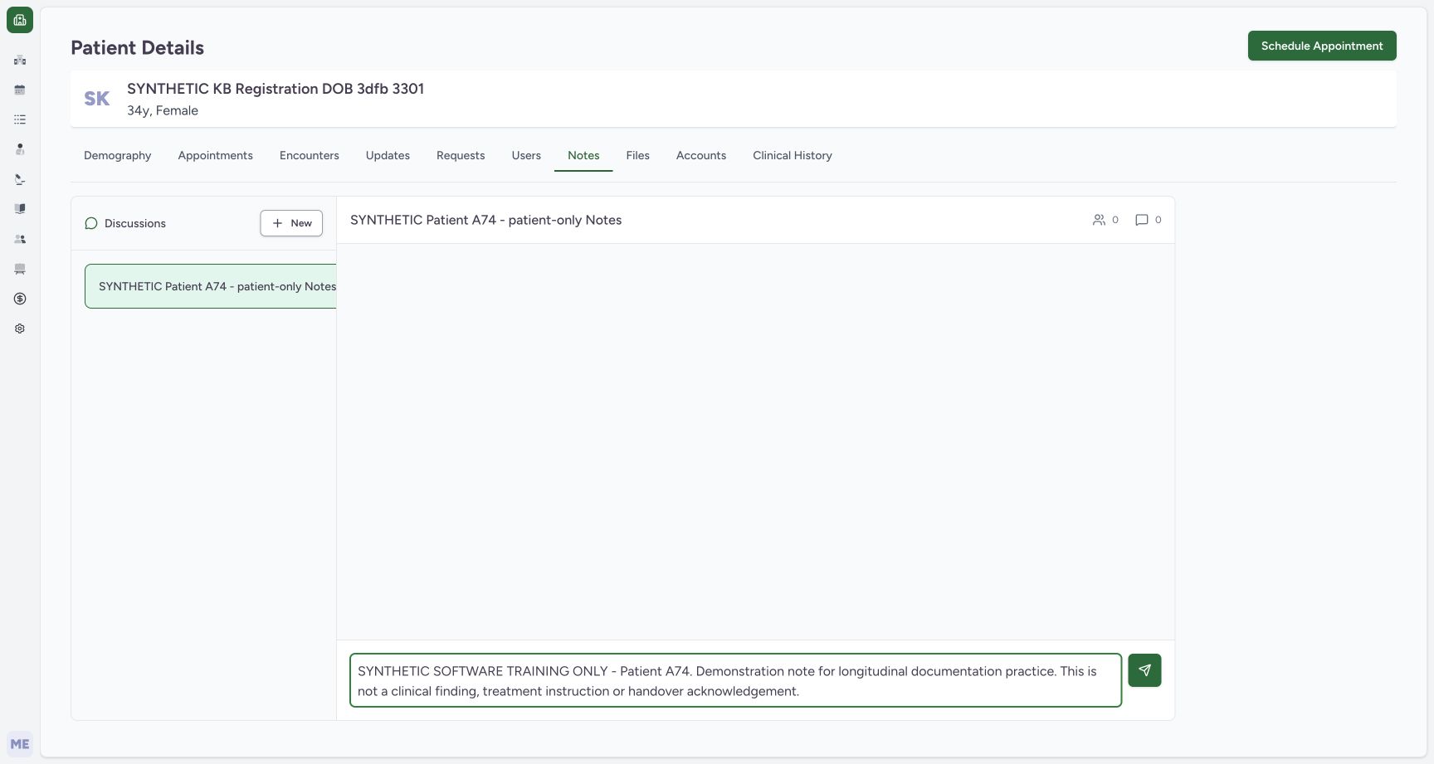The height and width of the screenshot is (764, 1434).
Task: Open the bed/board sidebar icon
Action: coord(20,269)
